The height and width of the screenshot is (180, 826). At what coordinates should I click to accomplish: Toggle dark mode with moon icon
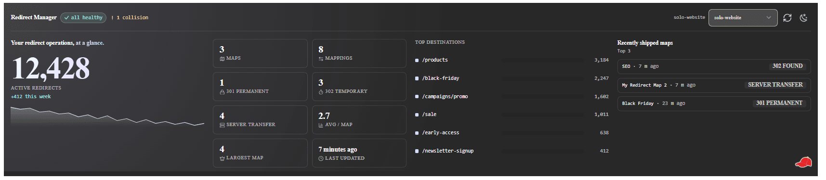pyautogui.click(x=803, y=18)
